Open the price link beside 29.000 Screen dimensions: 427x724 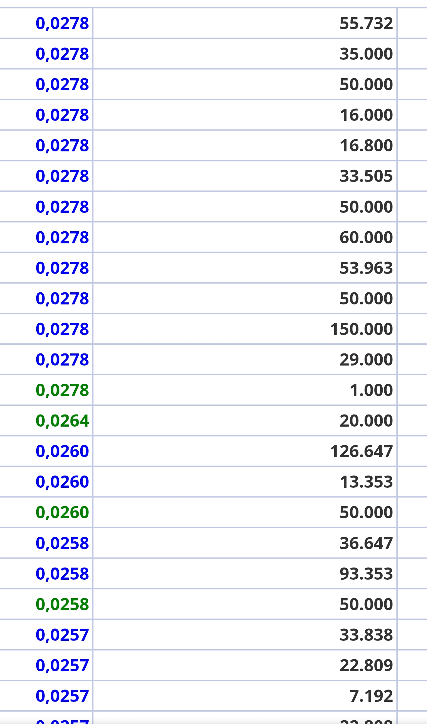[62, 360]
